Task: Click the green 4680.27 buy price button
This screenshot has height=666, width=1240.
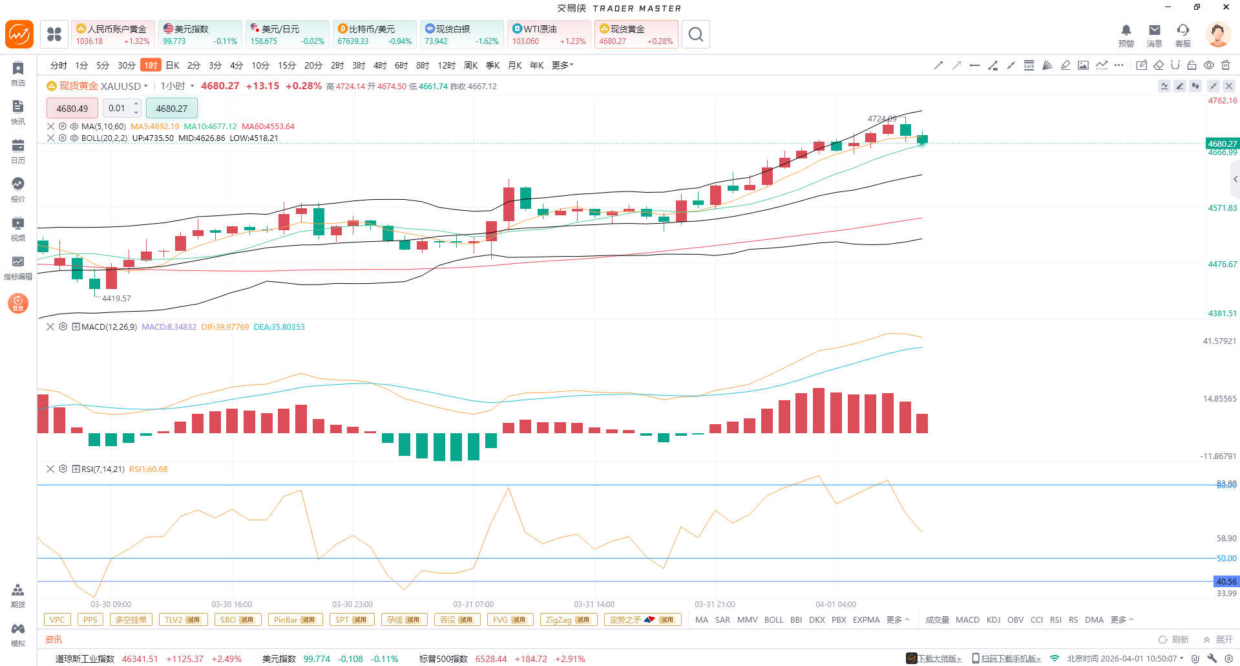Action: pos(172,109)
